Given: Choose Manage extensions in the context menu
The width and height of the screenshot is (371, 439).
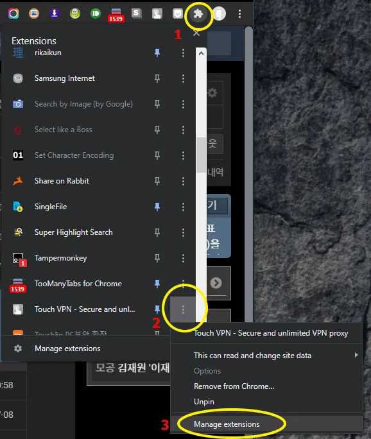Looking at the screenshot, I should pyautogui.click(x=267, y=424).
